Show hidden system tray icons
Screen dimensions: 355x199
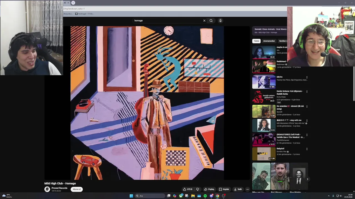(x=329, y=196)
